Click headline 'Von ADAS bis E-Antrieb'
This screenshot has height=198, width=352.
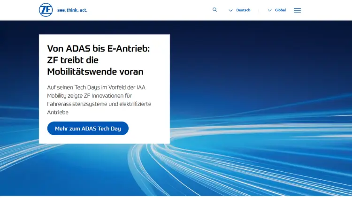[x=99, y=60]
